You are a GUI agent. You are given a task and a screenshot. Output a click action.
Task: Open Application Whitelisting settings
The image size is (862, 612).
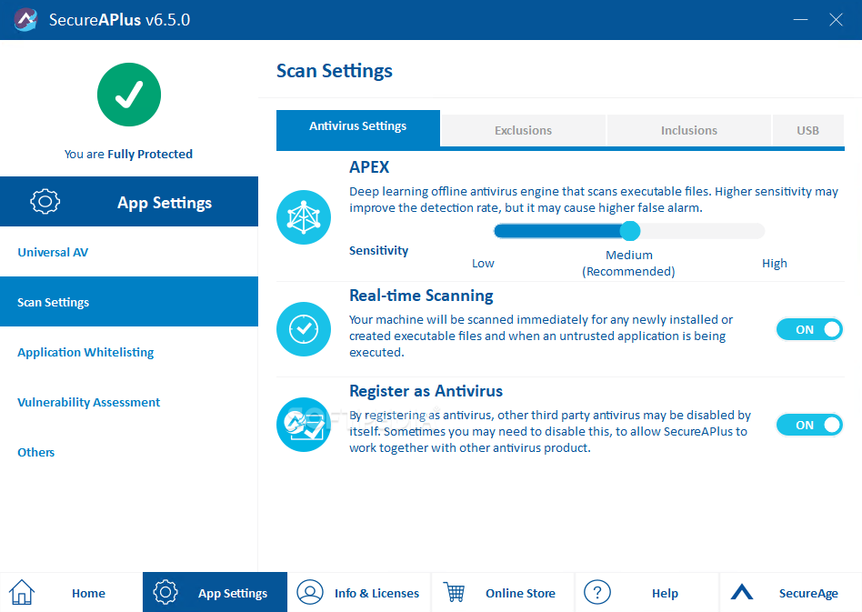[129, 352]
